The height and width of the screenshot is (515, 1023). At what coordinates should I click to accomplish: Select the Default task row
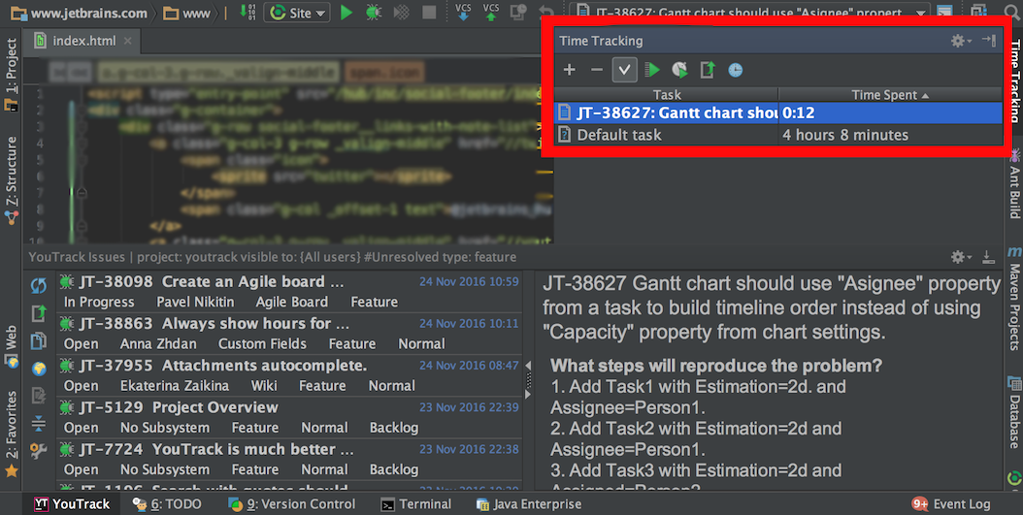(x=778, y=135)
